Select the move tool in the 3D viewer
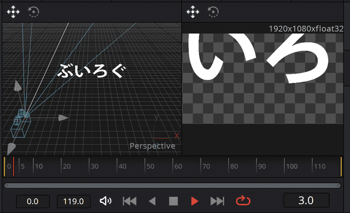The width and height of the screenshot is (350, 213). 13,12
